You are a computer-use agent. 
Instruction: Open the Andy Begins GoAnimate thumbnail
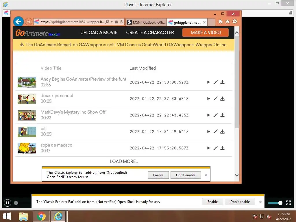coord(27,82)
